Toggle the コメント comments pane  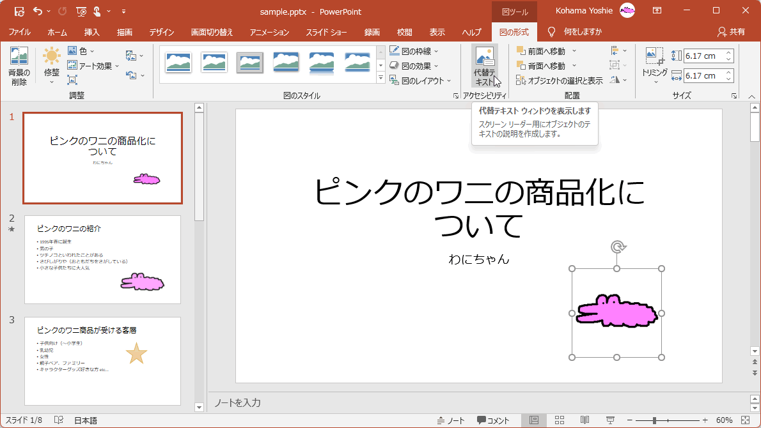click(x=493, y=420)
